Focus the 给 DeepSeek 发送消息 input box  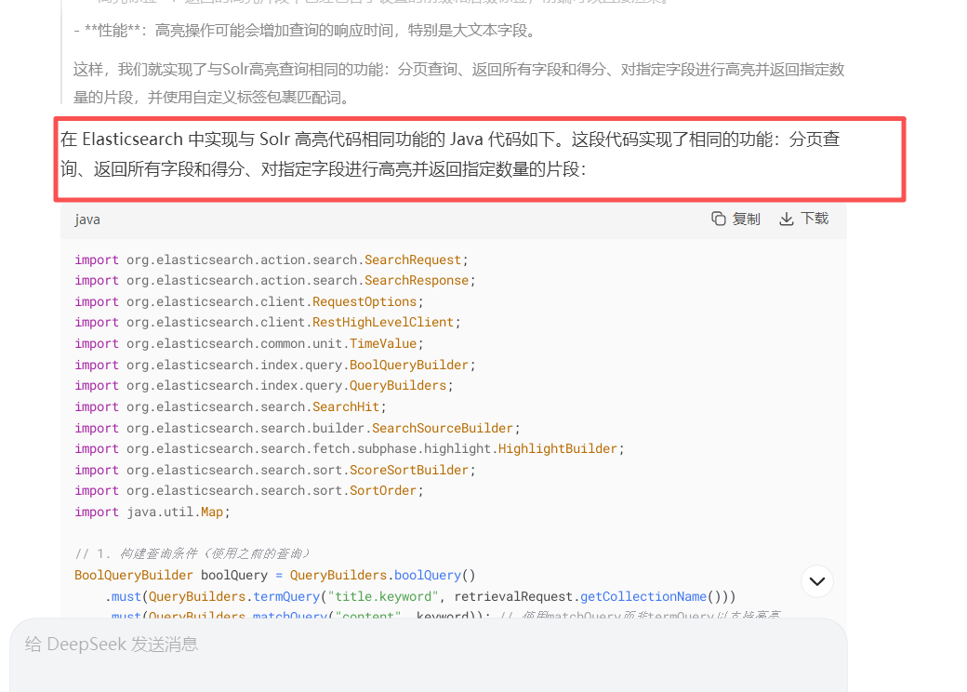429,655
